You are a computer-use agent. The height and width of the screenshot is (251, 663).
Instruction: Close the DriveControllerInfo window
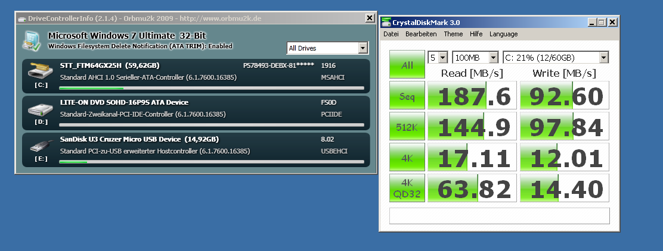pyautogui.click(x=370, y=18)
